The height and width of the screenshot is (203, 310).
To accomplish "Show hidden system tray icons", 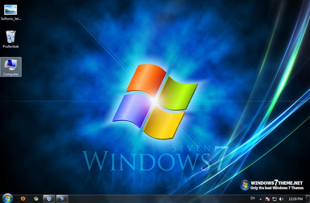I will coord(260,199).
